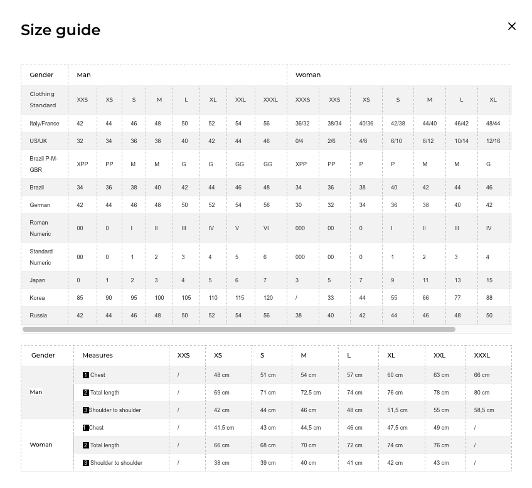
Task: Select the Brazil P-M-GBR row label
Action: pyautogui.click(x=44, y=164)
